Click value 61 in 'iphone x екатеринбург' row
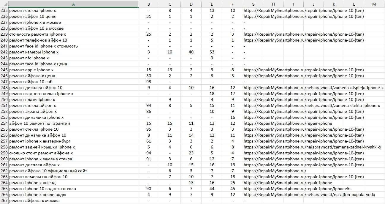The height and width of the screenshot is (204, 385). coord(149,141)
